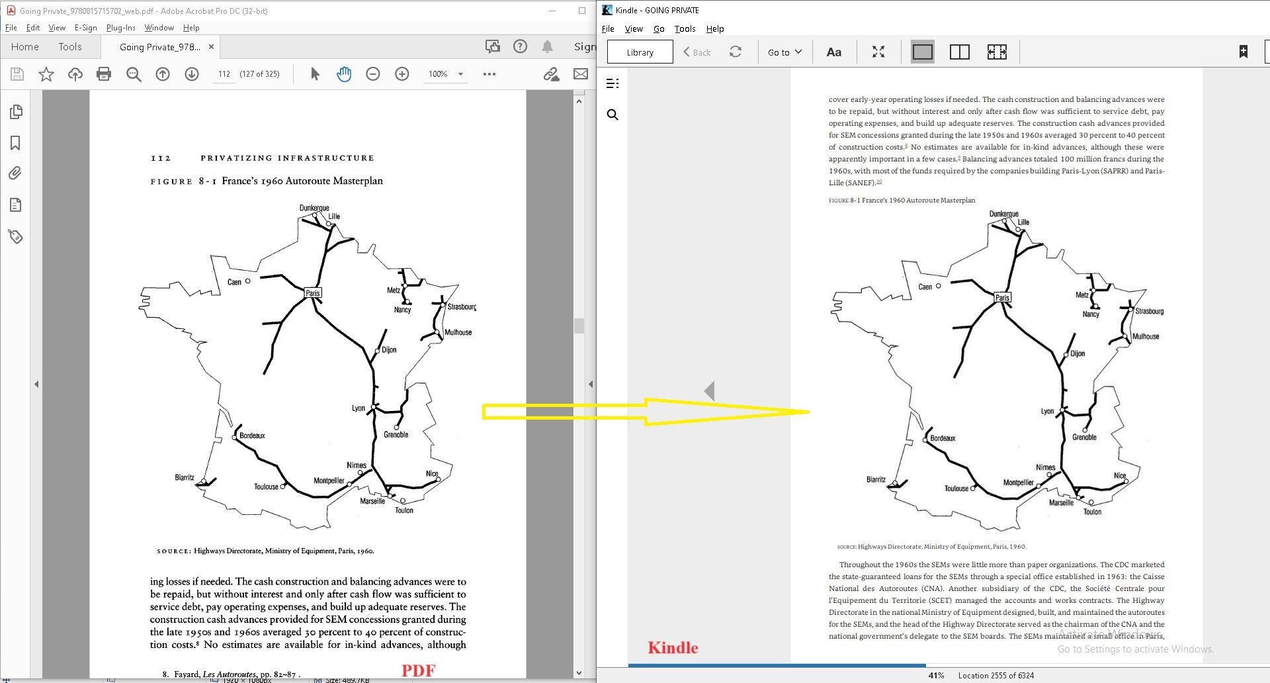
Task: Toggle Kindle auto-fit columns view
Action: [997, 52]
